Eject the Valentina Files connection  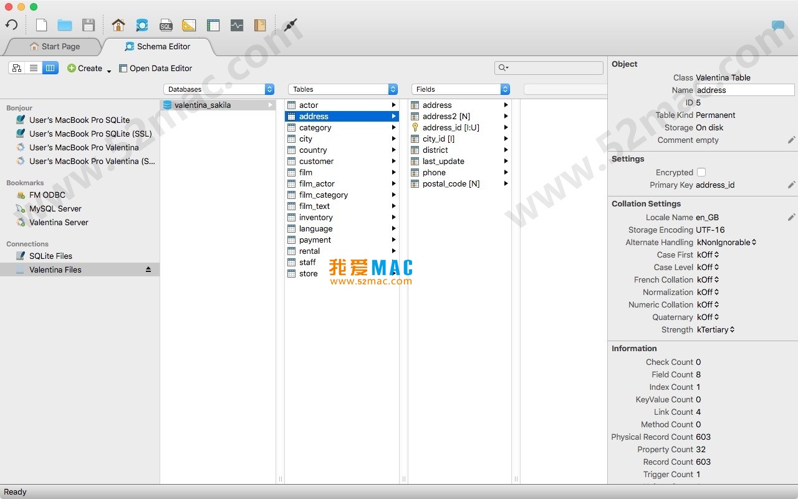click(x=150, y=269)
